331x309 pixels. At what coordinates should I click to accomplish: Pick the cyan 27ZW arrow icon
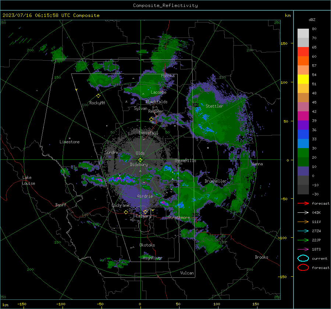[x=303, y=231]
